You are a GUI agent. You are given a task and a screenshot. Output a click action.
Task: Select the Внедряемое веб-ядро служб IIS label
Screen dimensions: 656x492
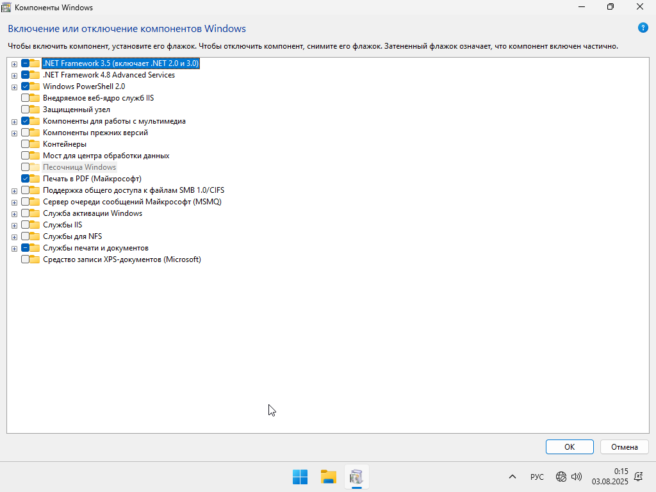tap(98, 98)
